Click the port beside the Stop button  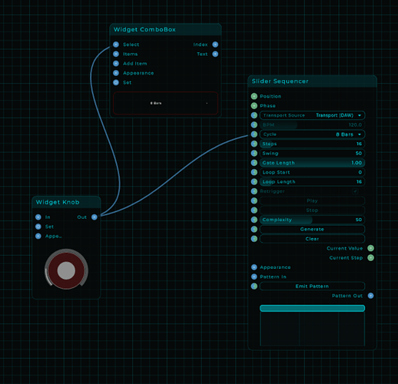click(x=254, y=210)
